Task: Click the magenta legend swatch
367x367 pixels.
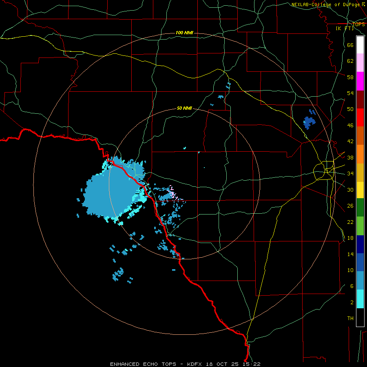Action: 360,81
